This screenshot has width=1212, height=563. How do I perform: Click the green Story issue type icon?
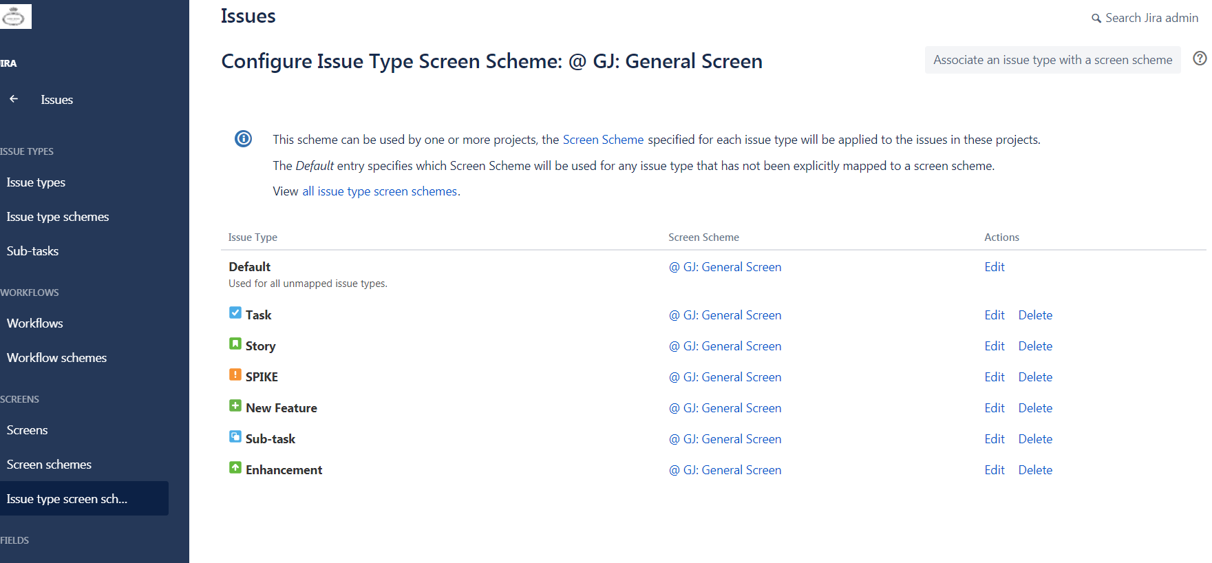235,343
